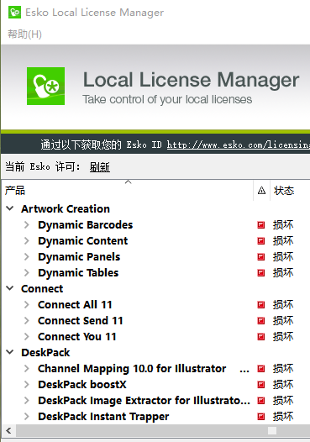Select the Dynamic Panels tree item
310x442 pixels.
click(79, 257)
